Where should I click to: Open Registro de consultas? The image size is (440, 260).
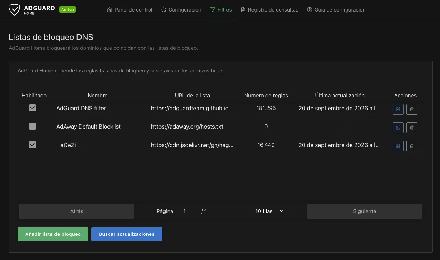coord(269,10)
